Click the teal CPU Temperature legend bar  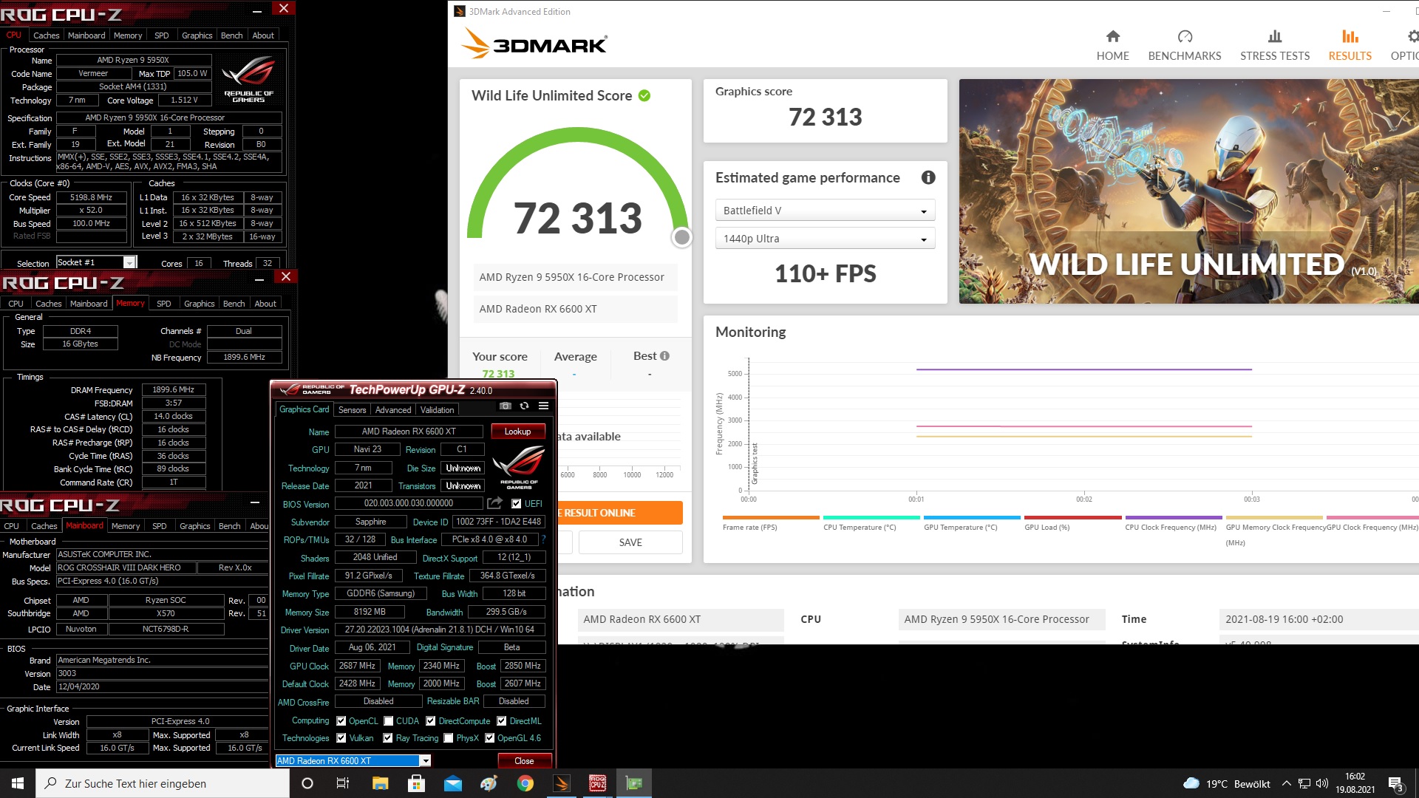click(x=871, y=518)
